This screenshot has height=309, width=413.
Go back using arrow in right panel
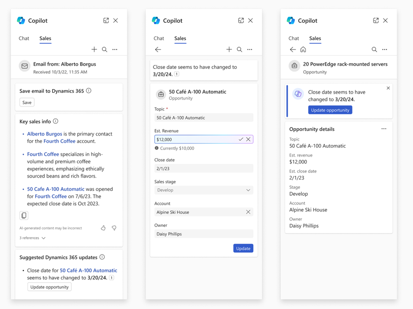293,50
